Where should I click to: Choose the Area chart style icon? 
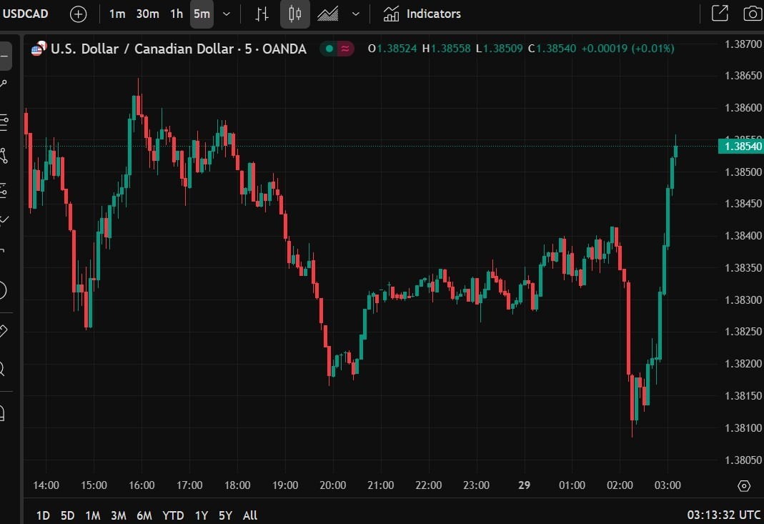328,14
